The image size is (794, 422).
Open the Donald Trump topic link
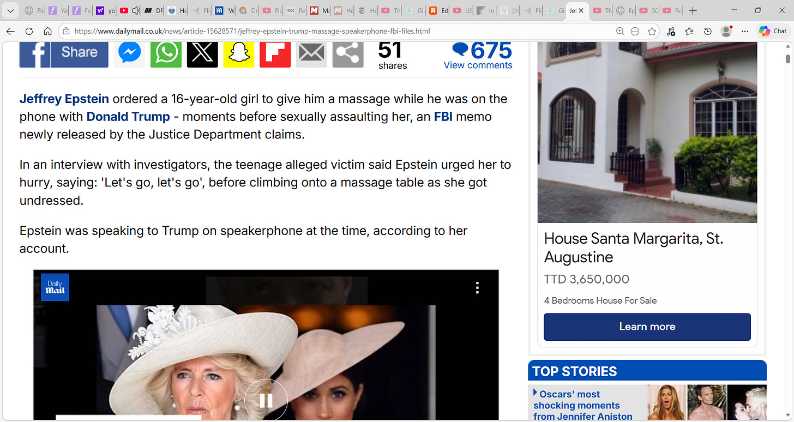click(x=128, y=117)
